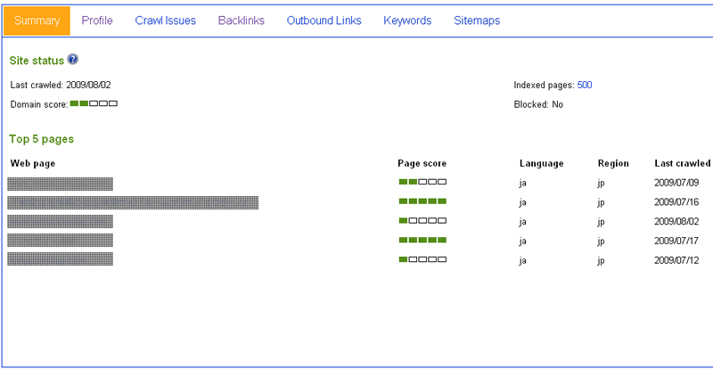713x369 pixels.
Task: Click the Page score column header
Action: coord(422,164)
